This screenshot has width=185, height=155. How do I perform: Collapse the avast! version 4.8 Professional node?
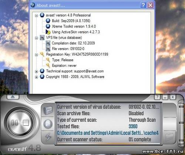(36, 16)
